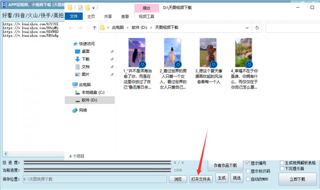The image size is (320, 190).
Task: Select the 播放 contextual tab header
Action: point(147,8)
